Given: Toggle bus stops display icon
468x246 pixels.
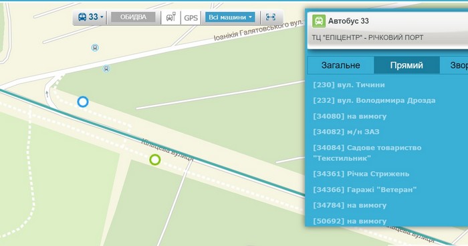Looking at the screenshot, I should pyautogui.click(x=170, y=17).
